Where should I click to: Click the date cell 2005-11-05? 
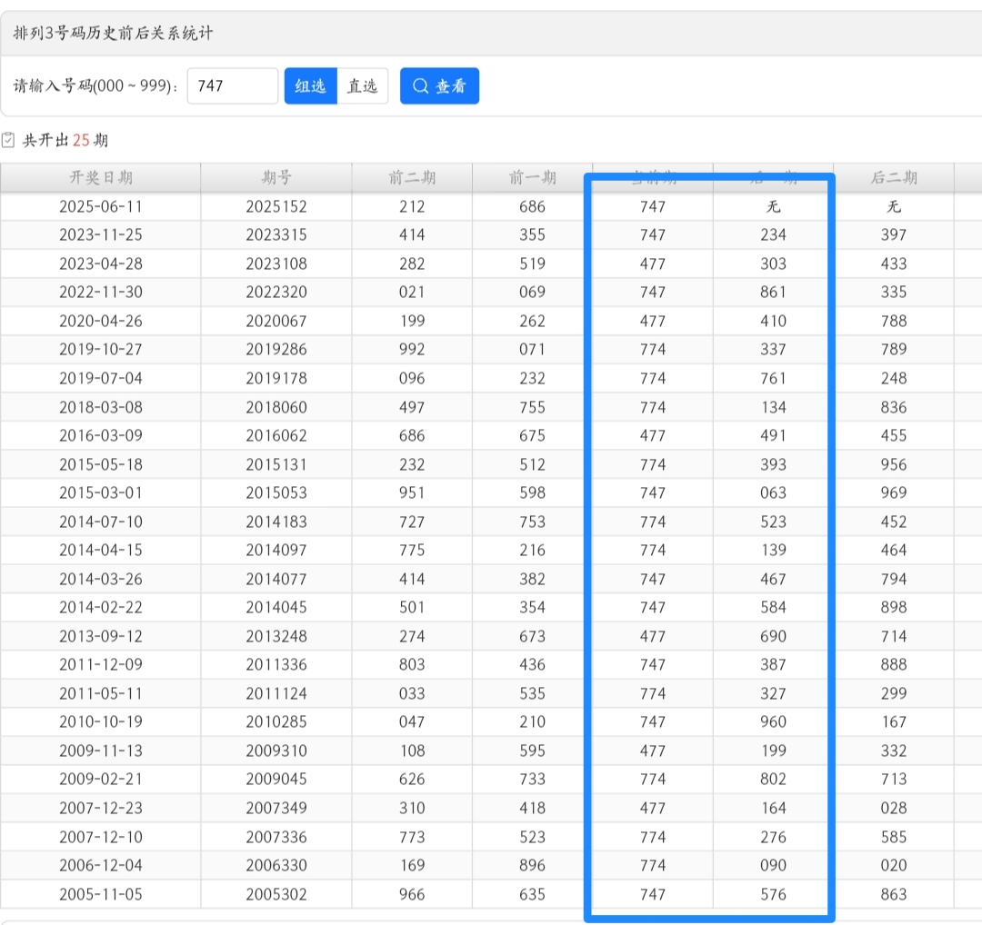coord(101,894)
